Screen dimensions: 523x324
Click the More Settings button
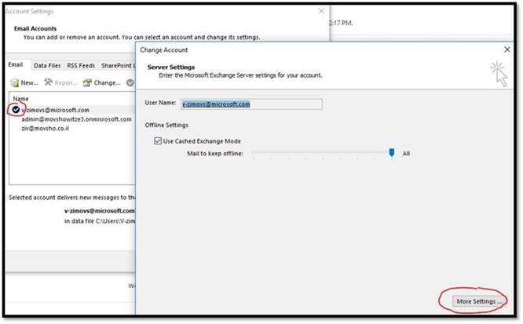pyautogui.click(x=479, y=300)
